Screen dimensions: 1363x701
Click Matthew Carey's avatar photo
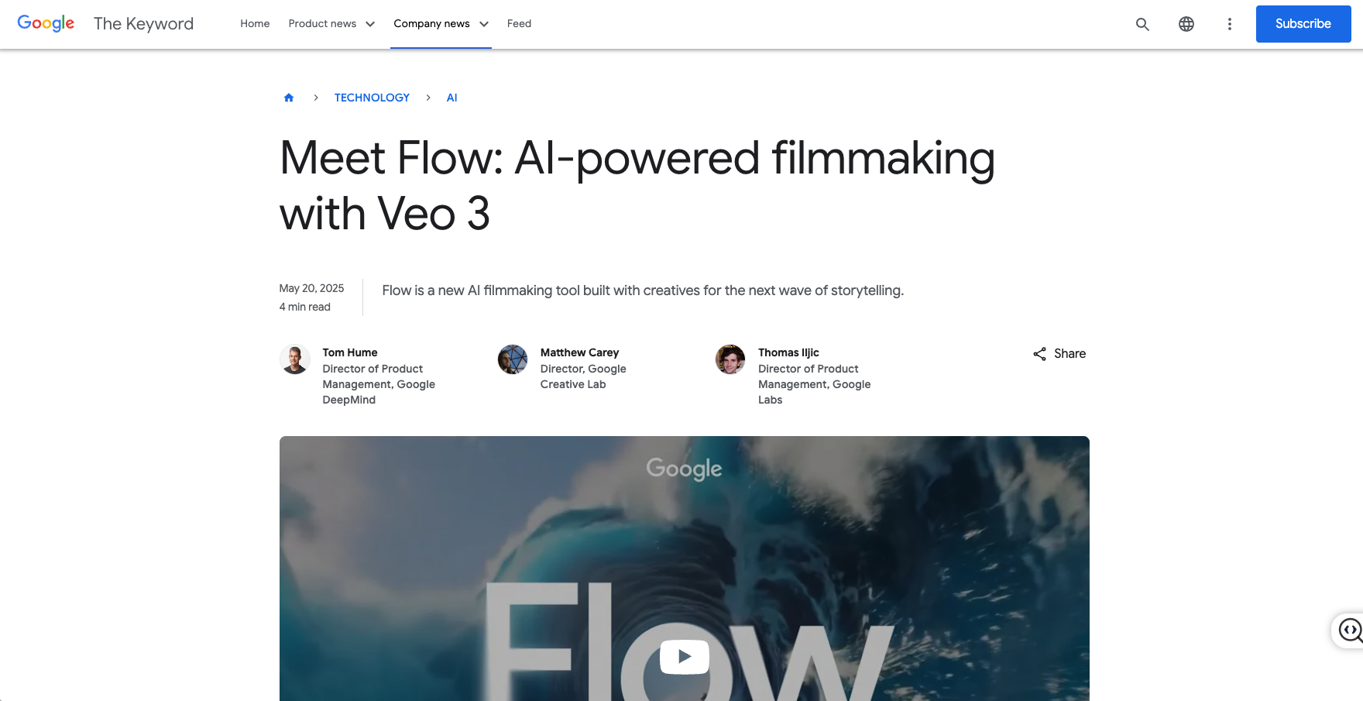point(513,359)
